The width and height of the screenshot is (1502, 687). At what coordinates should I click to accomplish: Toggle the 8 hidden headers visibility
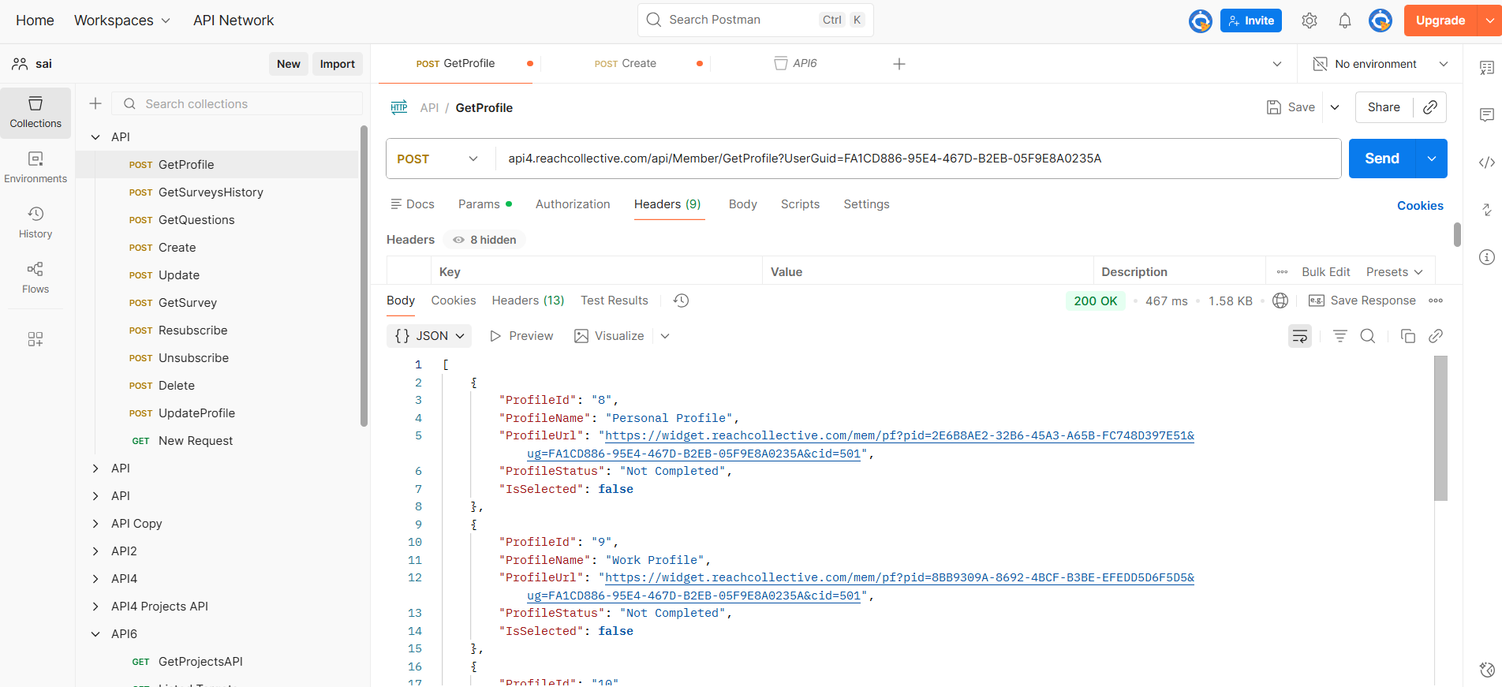coord(484,240)
